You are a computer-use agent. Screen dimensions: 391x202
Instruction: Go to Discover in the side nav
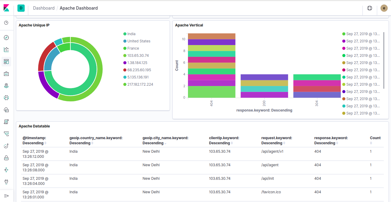pos(6,38)
